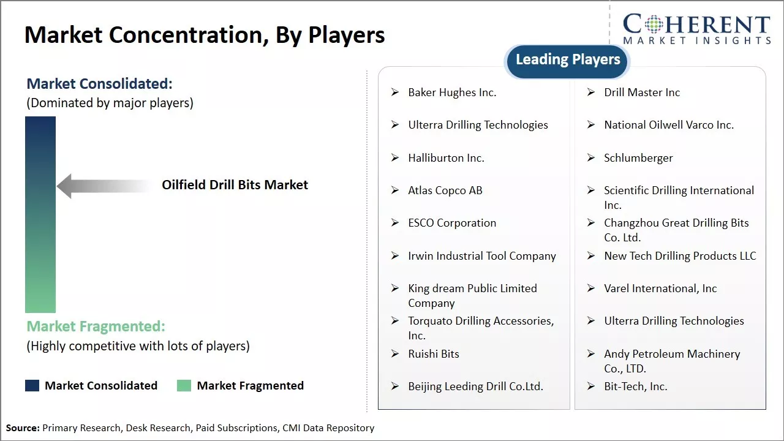Select the bullet arrow beside Ruishi Bits
The image size is (784, 441).
tap(395, 354)
